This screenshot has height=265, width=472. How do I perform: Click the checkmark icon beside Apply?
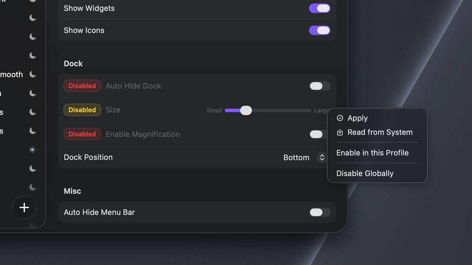click(x=340, y=118)
